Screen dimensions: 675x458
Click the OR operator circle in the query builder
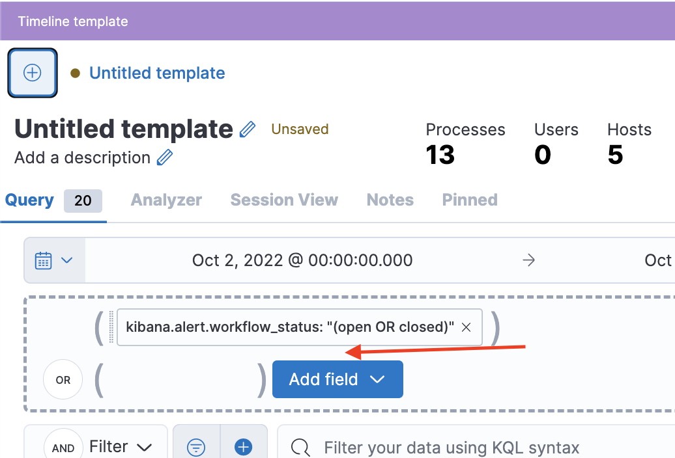(63, 379)
